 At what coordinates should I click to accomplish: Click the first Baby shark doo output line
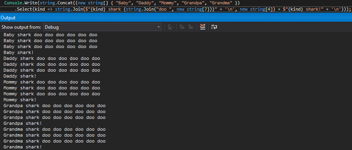tap(50, 35)
